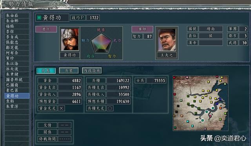The height and width of the screenshot is (146, 251).
Task: Click the 兵糧收入 value 33500
Action: click(x=118, y=94)
